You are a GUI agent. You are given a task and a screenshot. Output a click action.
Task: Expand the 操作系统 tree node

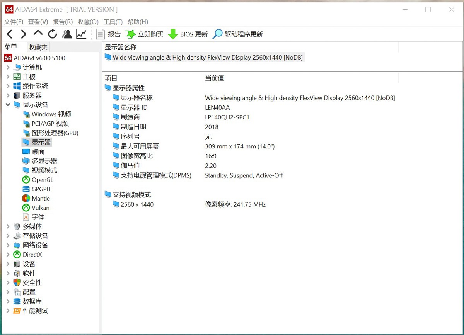pyautogui.click(x=8, y=86)
